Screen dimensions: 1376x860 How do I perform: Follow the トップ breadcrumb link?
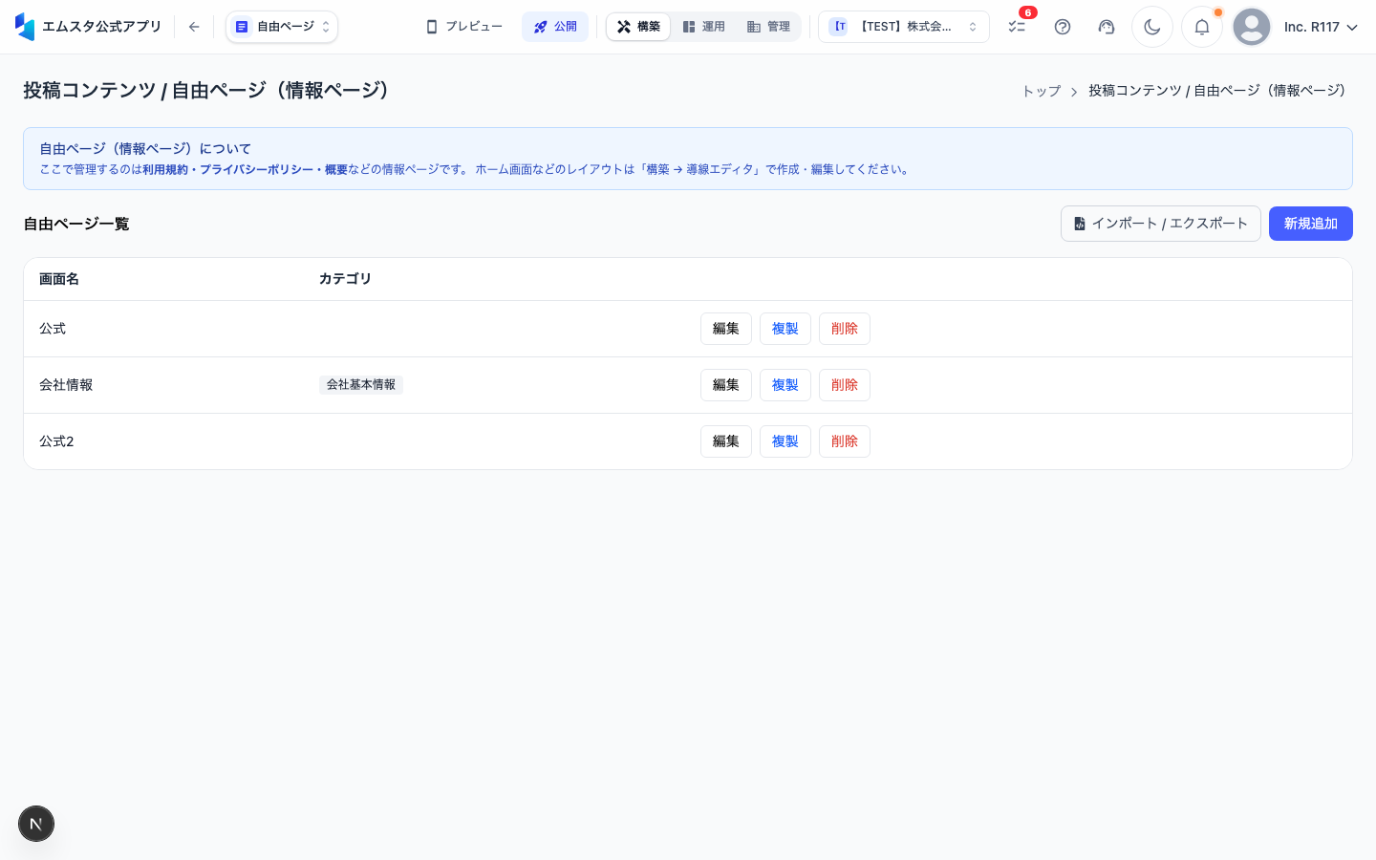click(1042, 91)
